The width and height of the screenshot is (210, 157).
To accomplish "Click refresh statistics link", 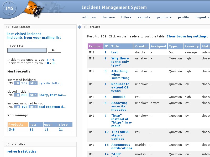I will click(22, 152).
